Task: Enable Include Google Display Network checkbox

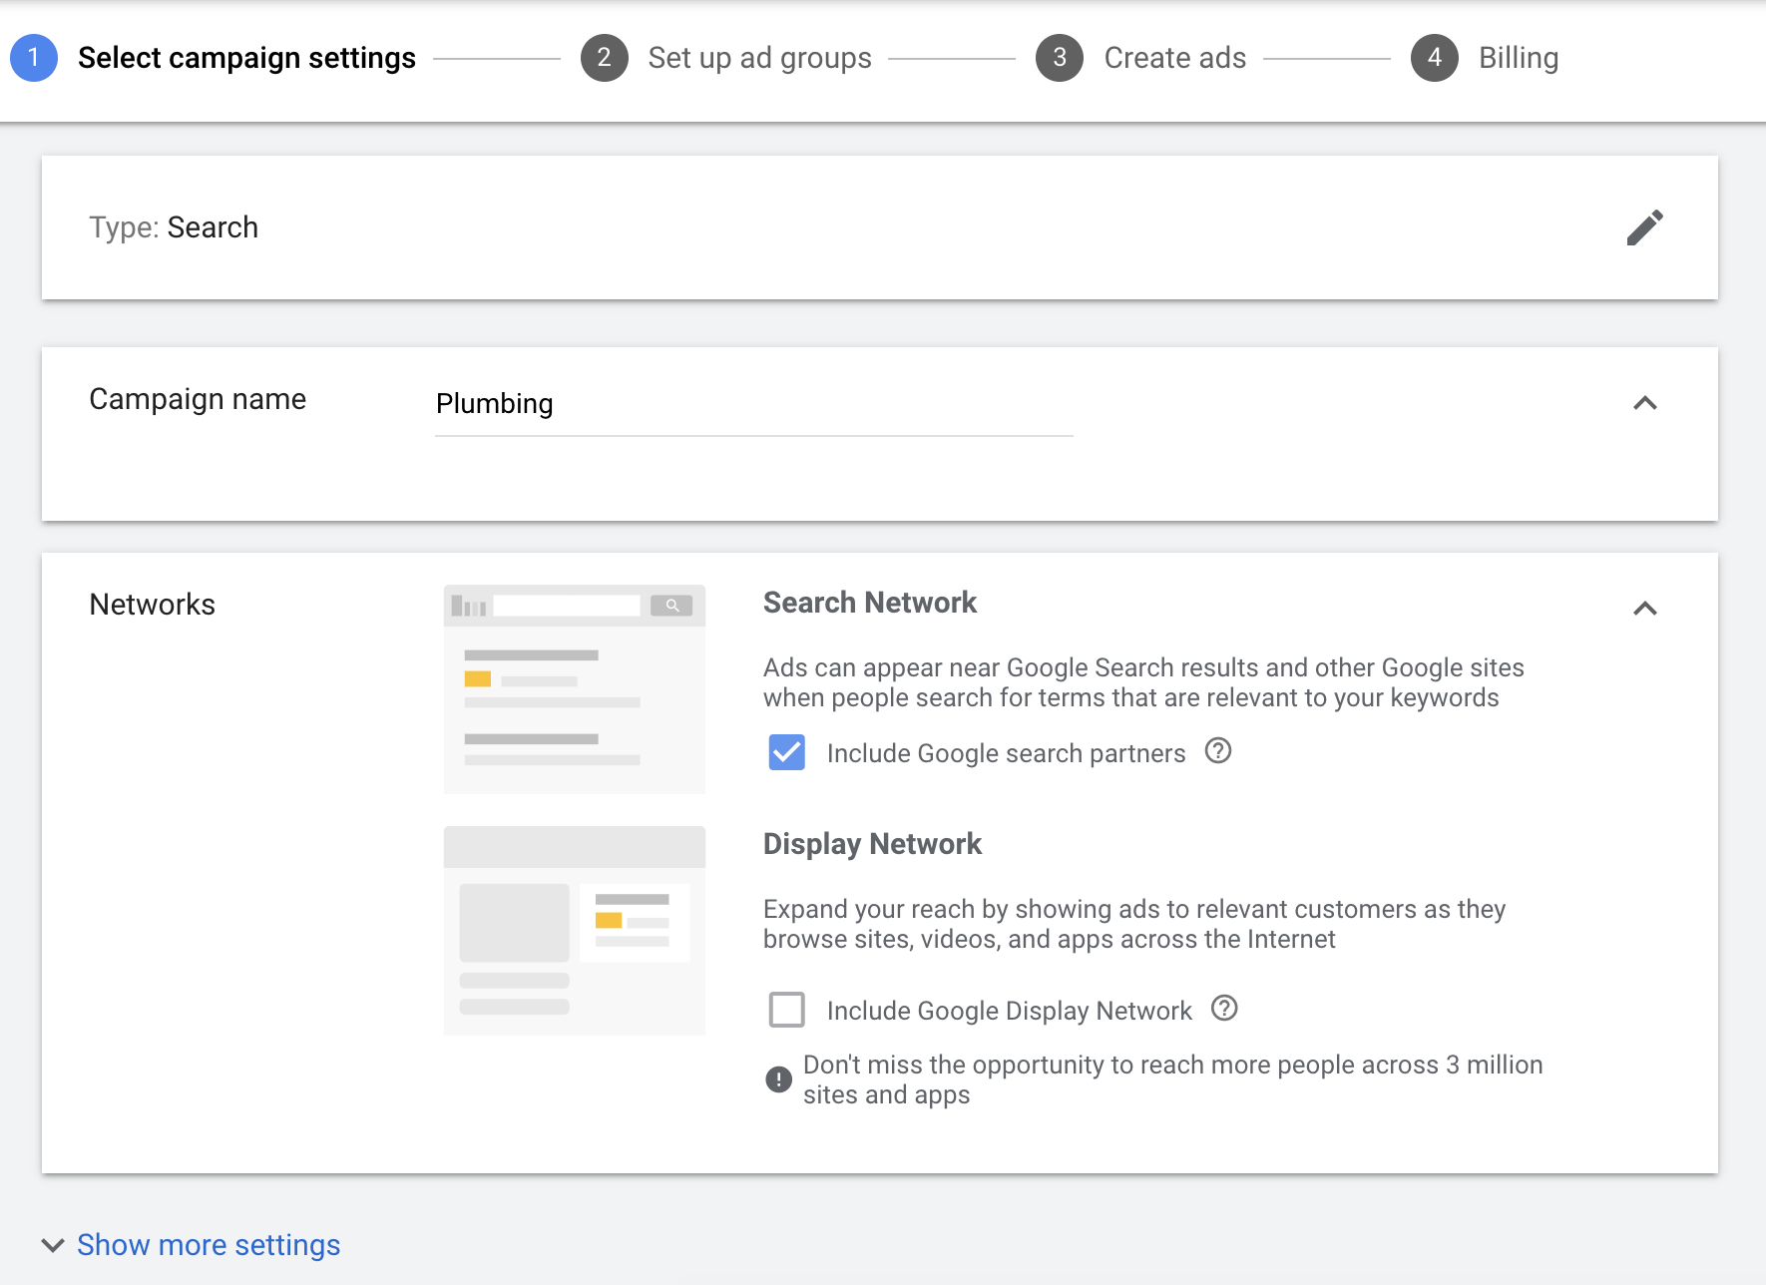Action: 787,1010
